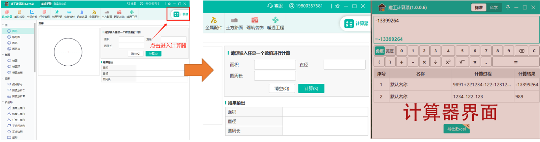The height and width of the screenshot is (142, 540).
Task: Select 弧/扇/弓 shape in the tree
Action: coord(17,84)
